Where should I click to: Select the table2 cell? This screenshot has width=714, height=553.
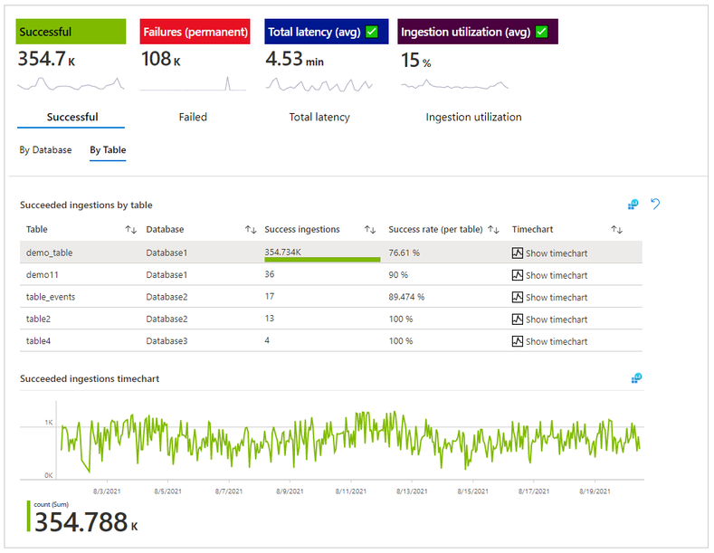[x=38, y=319]
